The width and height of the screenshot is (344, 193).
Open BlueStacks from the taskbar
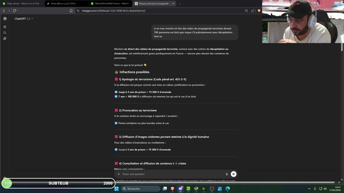[x=196, y=189]
